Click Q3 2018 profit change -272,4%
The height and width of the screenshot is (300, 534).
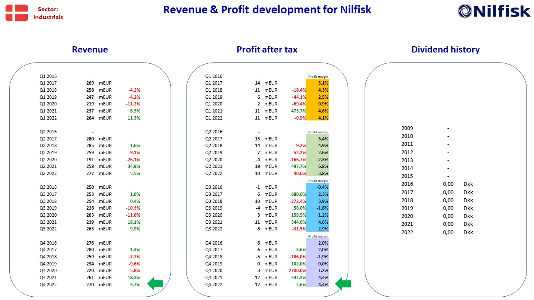(x=298, y=201)
